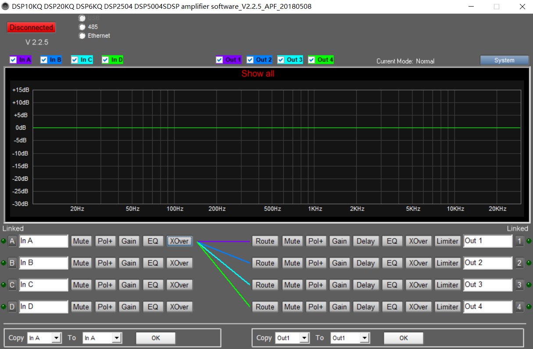This screenshot has height=349, width=533.
Task: Click the Disconnected status button
Action: 31,28
